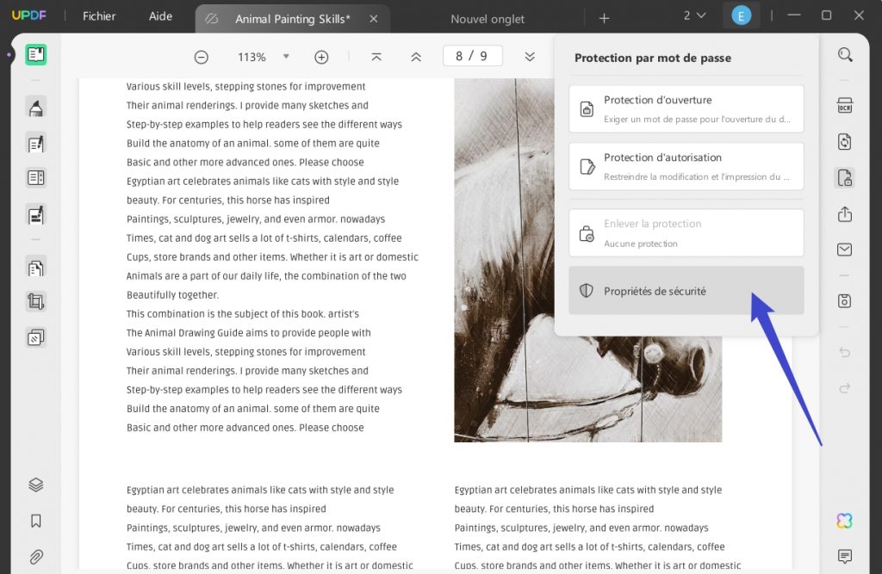The height and width of the screenshot is (574, 882).
Task: Open the search panel
Action: pyautogui.click(x=844, y=54)
